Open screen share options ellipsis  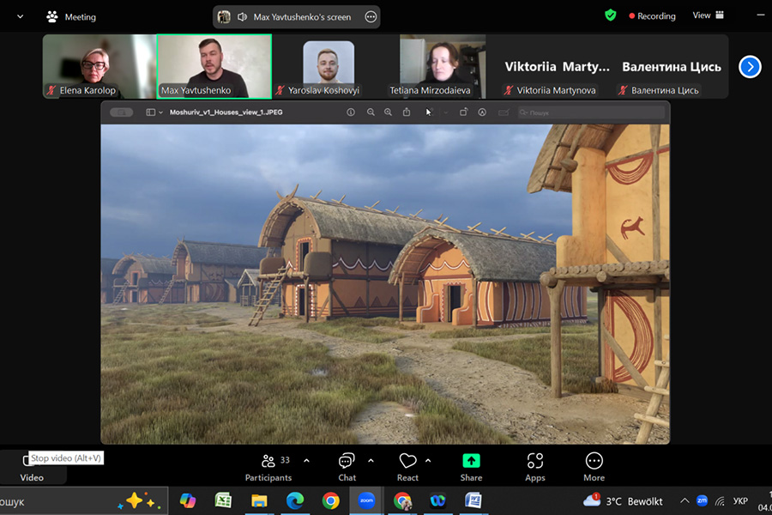tap(371, 16)
